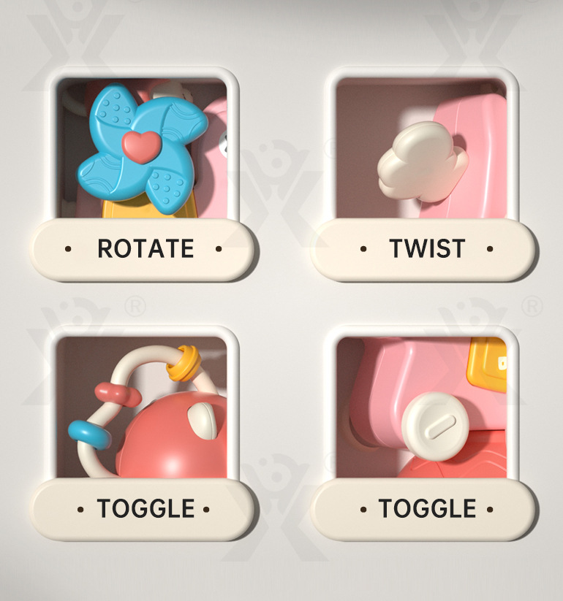Viewport: 563px width, 601px height.
Task: Click the TOGGLE label under the round knob
Action: click(427, 509)
